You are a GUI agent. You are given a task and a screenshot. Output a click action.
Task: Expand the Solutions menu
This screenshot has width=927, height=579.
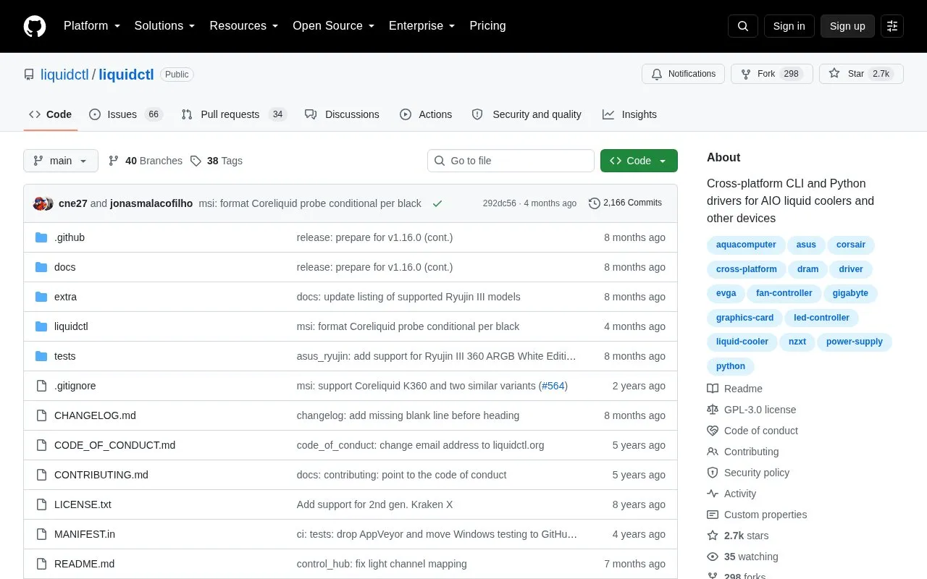[x=165, y=26]
